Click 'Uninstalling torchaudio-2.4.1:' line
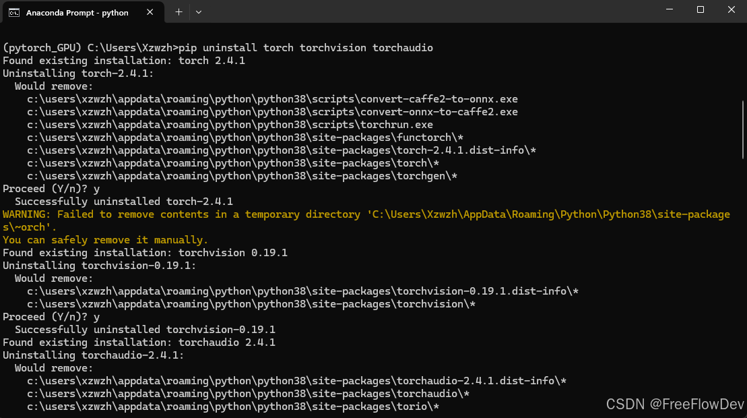Image resolution: width=747 pixels, height=418 pixels. 94,355
